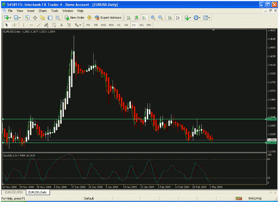
Task: Open the Tools menu
Action: (54, 11)
